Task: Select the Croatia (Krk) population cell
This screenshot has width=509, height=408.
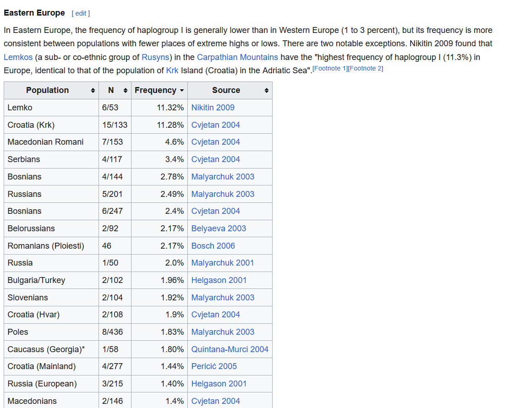Action: click(51, 125)
